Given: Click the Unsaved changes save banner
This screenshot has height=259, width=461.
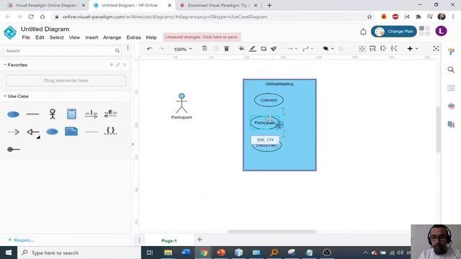Looking at the screenshot, I should (x=202, y=37).
